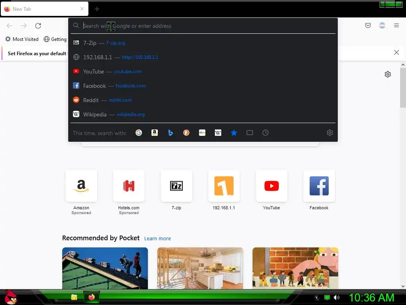Dismiss the default browser notification bar
This screenshot has height=305, width=406.
click(x=396, y=53)
